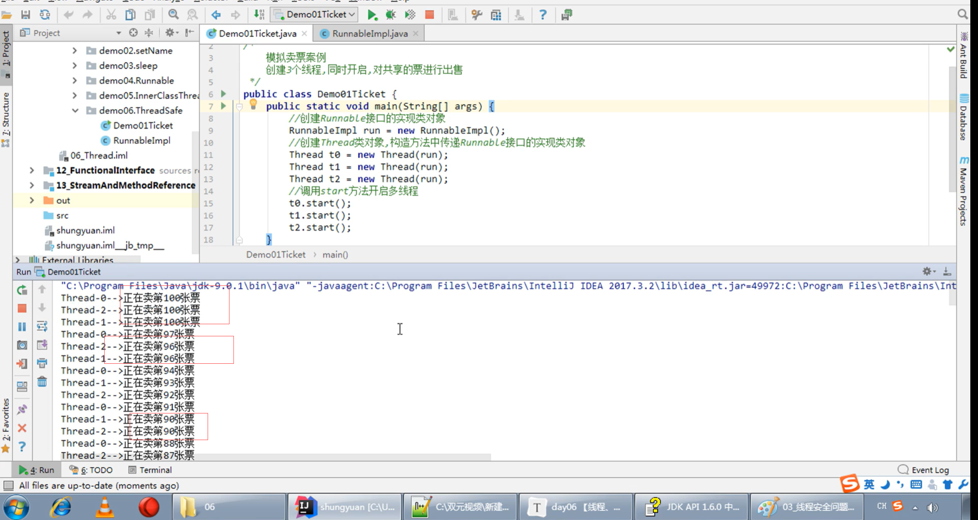Click the Save All toolbar icon
Image resolution: width=978 pixels, height=520 pixels.
click(25, 15)
